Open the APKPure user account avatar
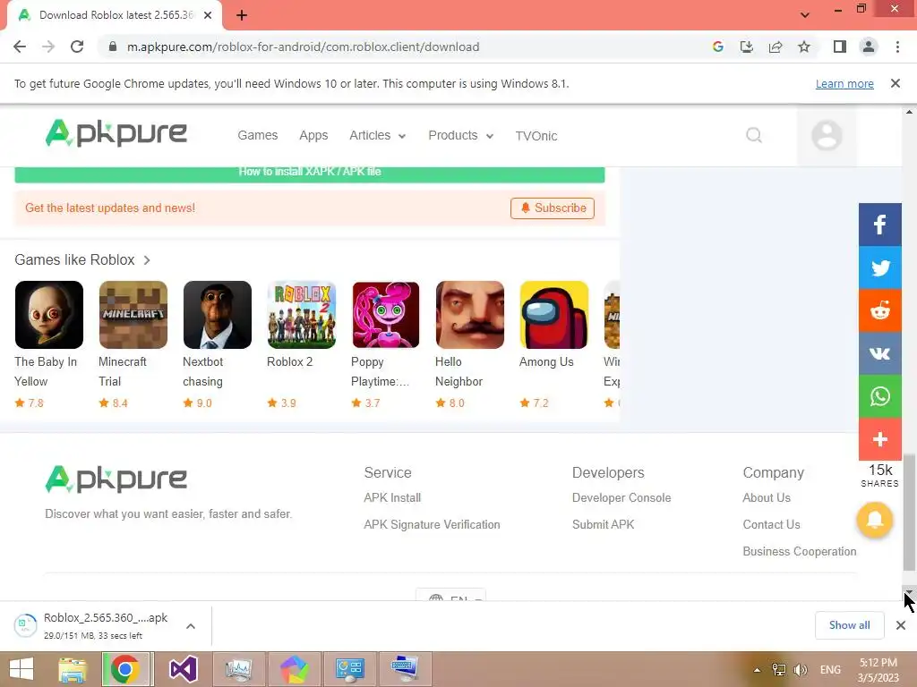Screen dimensions: 917x687 [x=827, y=136]
